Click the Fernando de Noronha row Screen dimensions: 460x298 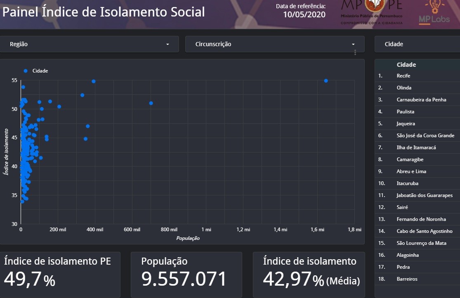tap(417, 219)
